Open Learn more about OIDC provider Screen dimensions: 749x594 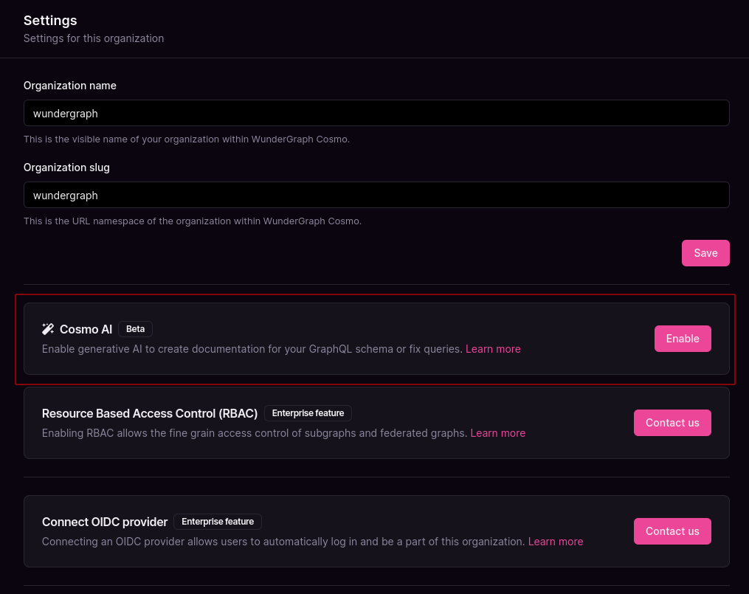556,542
